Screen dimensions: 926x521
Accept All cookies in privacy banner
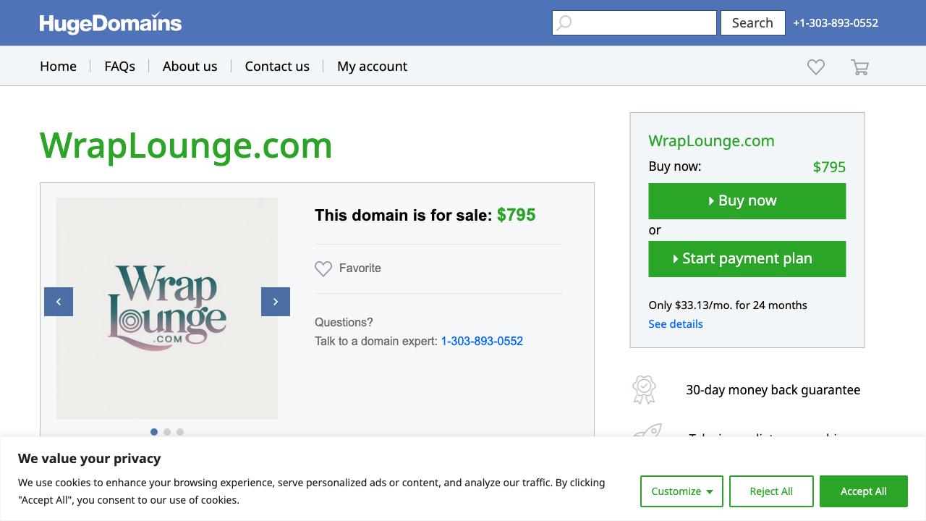point(863,491)
